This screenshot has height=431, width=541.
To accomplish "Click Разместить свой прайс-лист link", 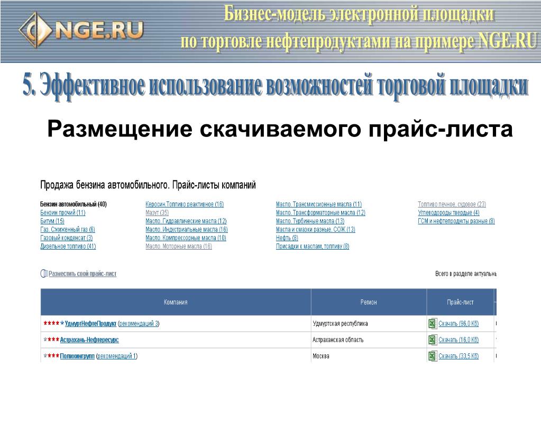I will click(82, 273).
